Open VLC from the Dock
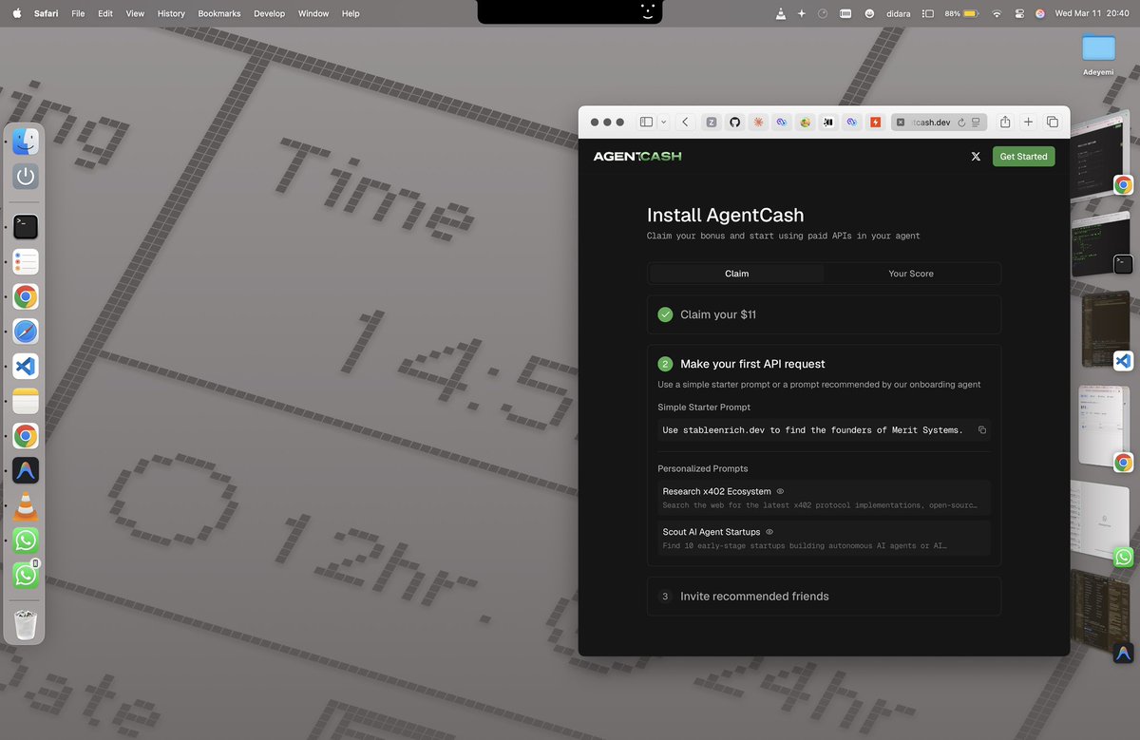Viewport: 1140px width, 740px height. coord(26,506)
